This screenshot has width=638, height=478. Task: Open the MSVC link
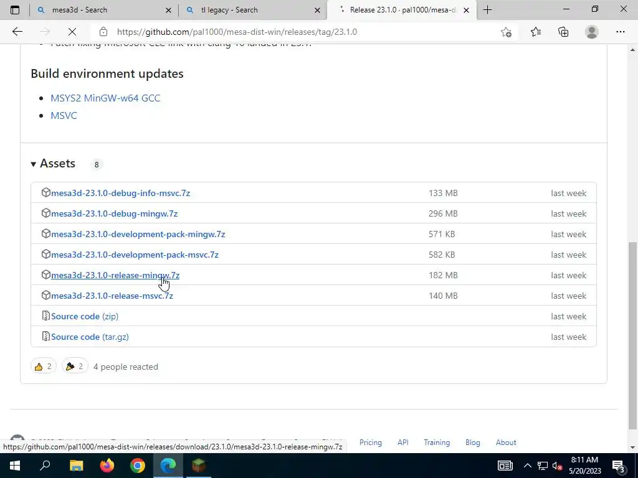pyautogui.click(x=64, y=115)
